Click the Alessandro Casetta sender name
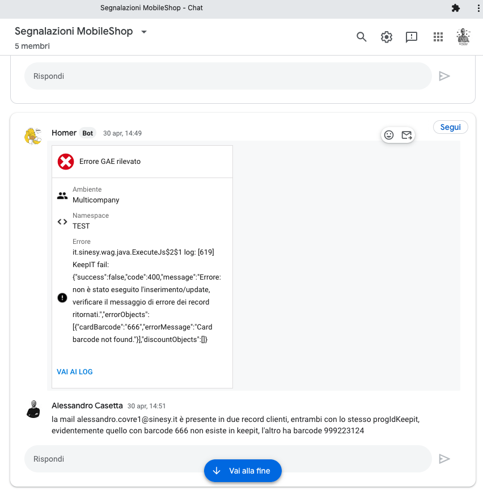Viewport: 483px width, 490px height. tap(87, 405)
